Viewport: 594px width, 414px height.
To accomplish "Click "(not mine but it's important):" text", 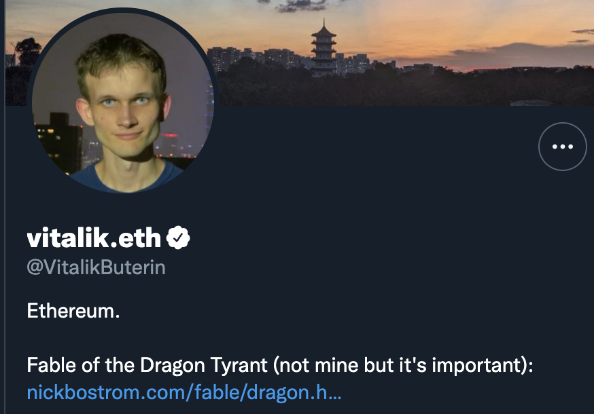I will pos(402,365).
